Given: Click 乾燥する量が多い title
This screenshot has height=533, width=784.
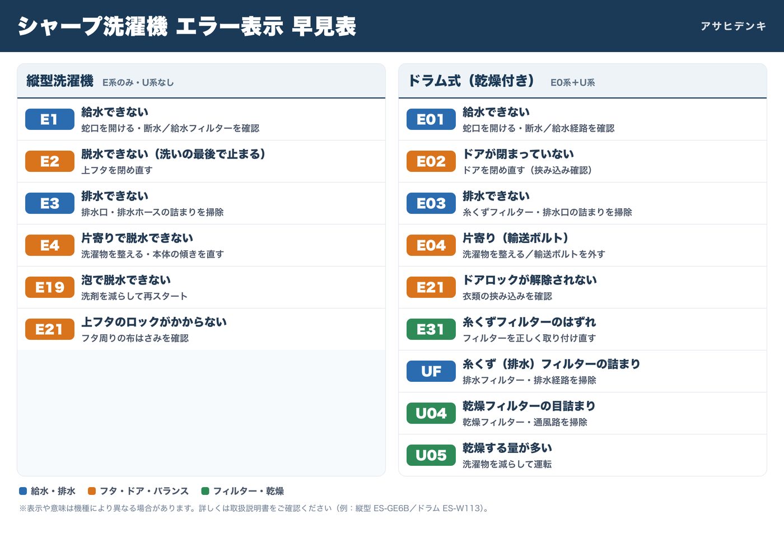Looking at the screenshot, I should tap(507, 448).
